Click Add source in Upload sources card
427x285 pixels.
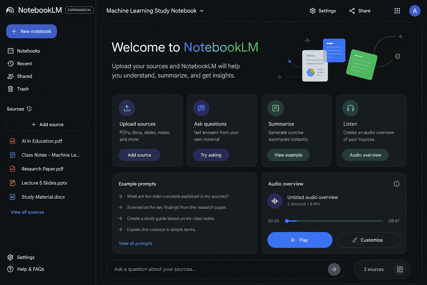(x=139, y=155)
